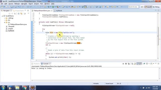Click Remove All Terminated Launches double-X icon

pyautogui.click(x=129, y=64)
